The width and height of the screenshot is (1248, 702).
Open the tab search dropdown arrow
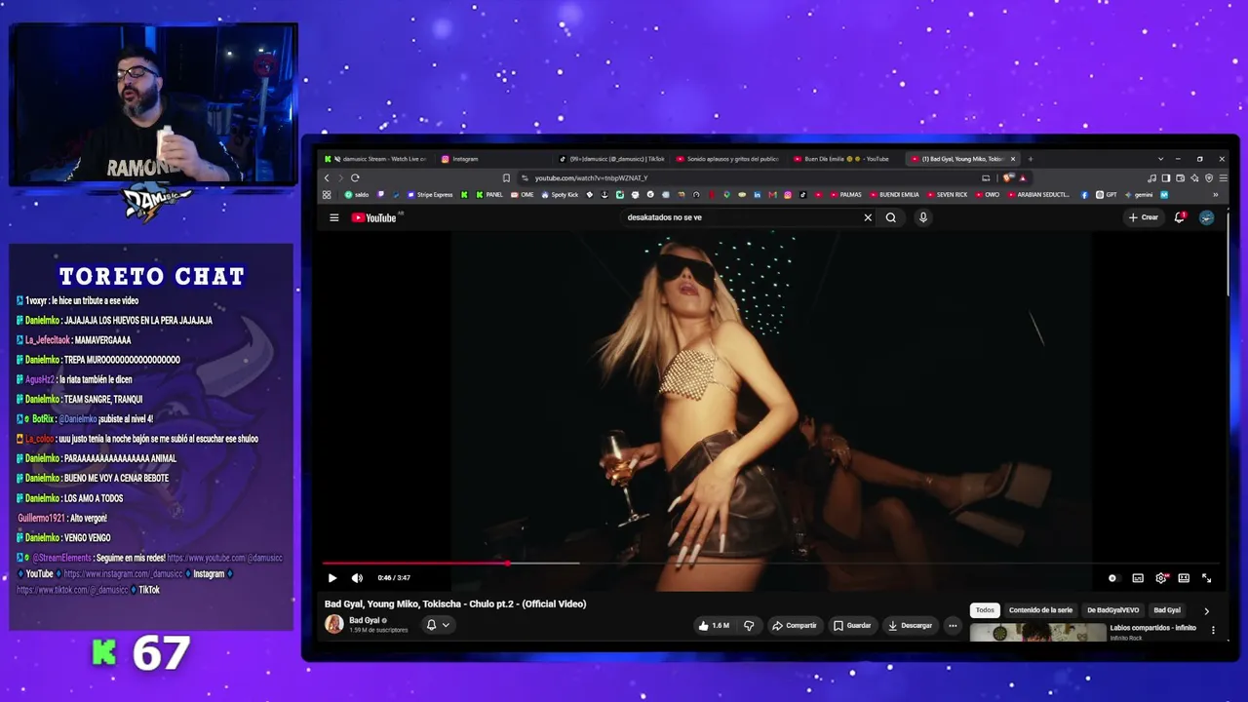coord(1160,159)
